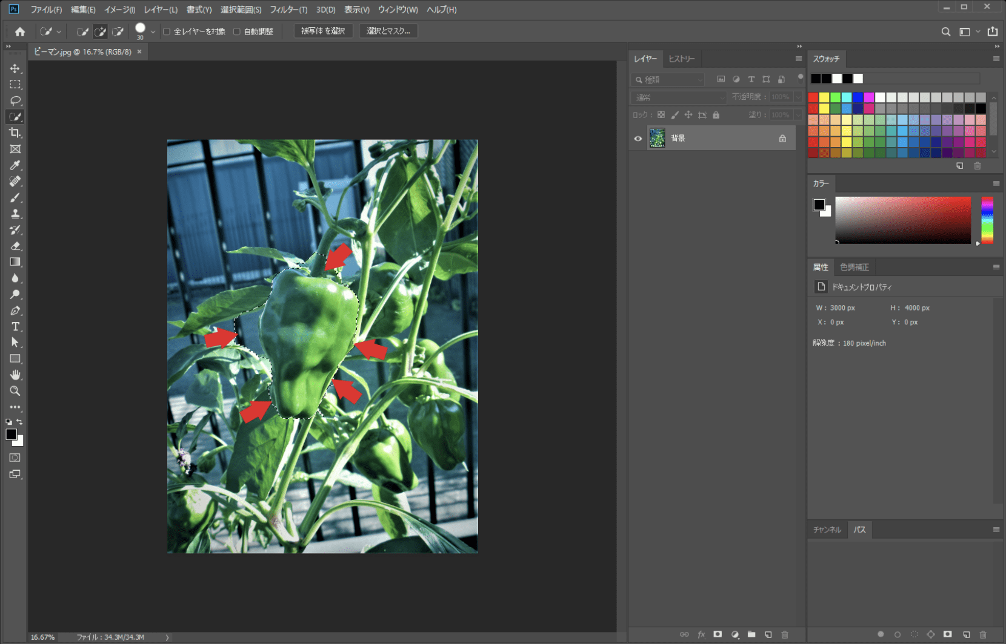Click the 選択とマスク button
This screenshot has height=644, width=1006.
(388, 31)
